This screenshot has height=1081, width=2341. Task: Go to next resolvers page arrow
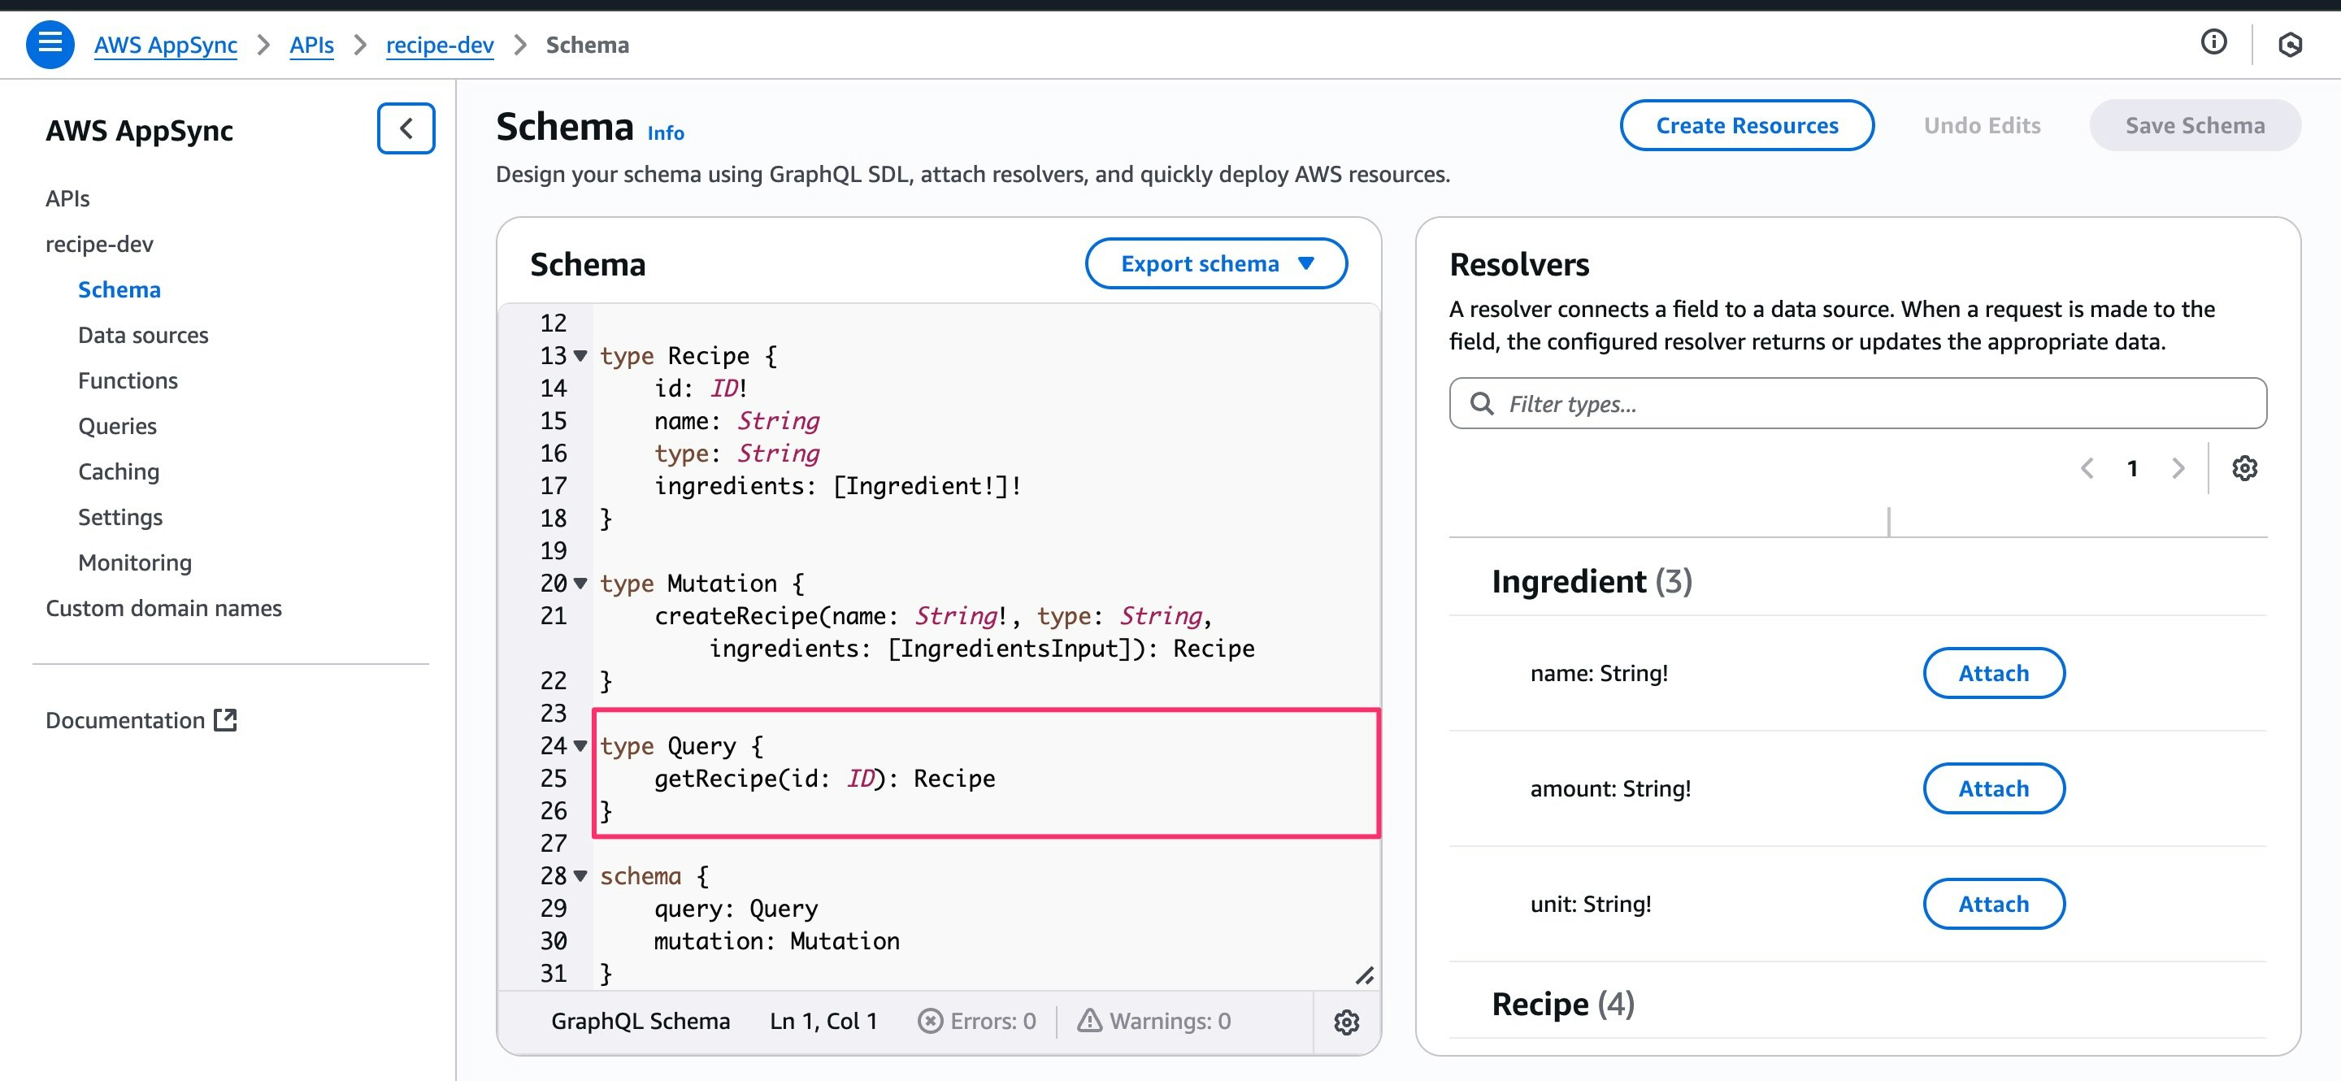[x=2178, y=468]
